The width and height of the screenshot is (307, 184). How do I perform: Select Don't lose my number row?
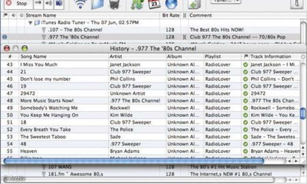[150, 79]
